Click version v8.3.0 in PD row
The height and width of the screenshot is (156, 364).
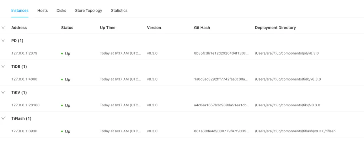point(152,53)
